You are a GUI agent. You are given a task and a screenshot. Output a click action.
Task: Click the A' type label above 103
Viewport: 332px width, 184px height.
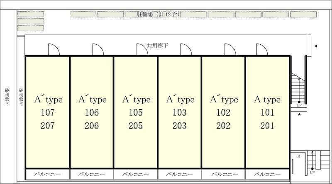click(181, 99)
